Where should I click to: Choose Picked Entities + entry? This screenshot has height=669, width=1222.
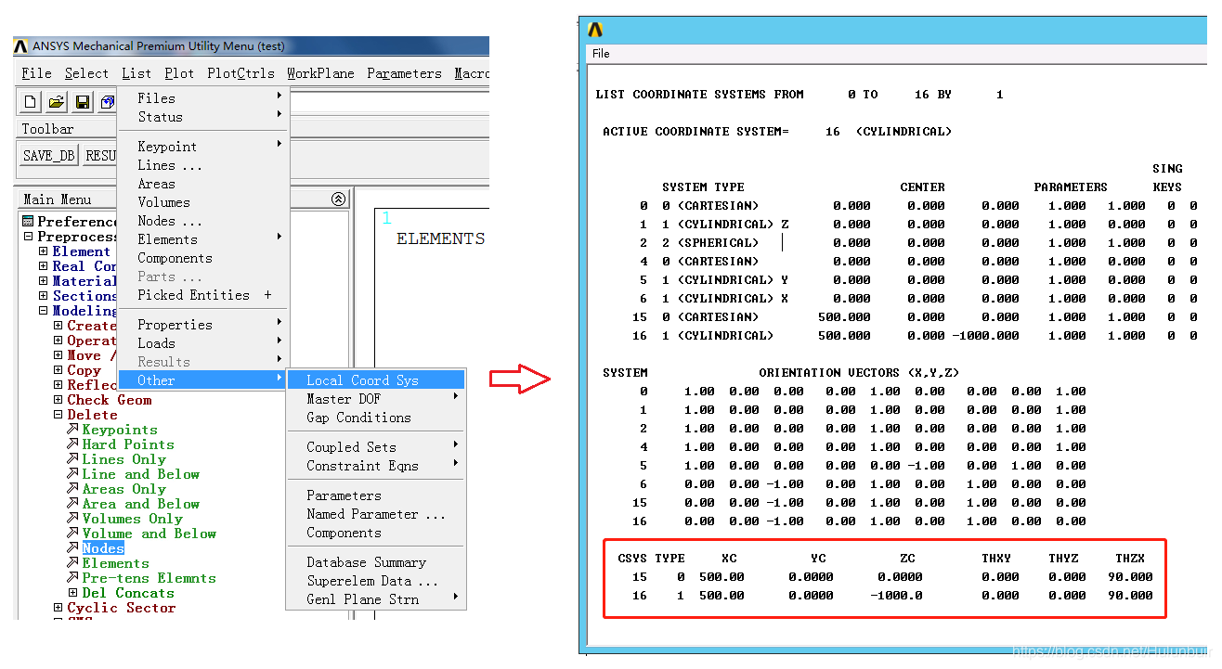pyautogui.click(x=203, y=295)
